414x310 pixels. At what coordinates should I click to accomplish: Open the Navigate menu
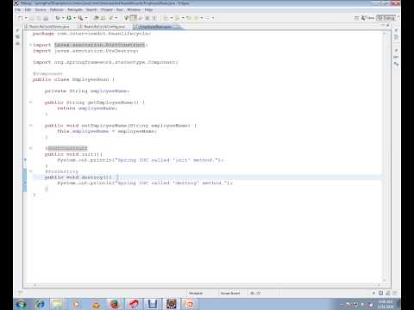coord(75,9)
